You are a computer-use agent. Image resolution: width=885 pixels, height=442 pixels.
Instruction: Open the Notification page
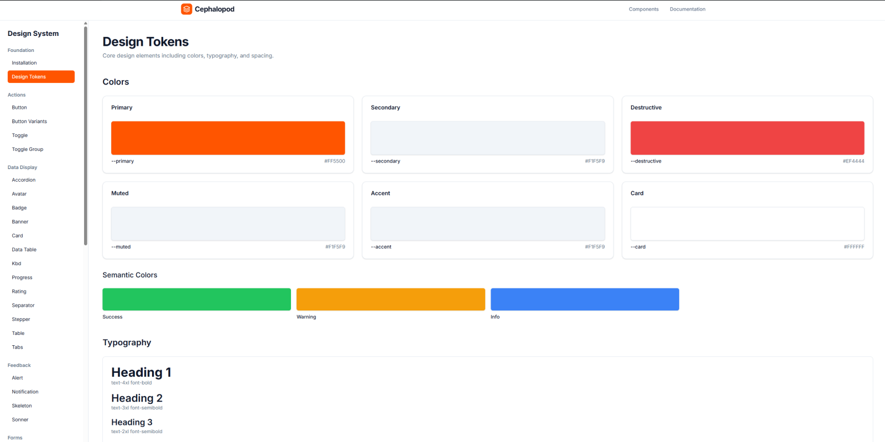[41, 392]
